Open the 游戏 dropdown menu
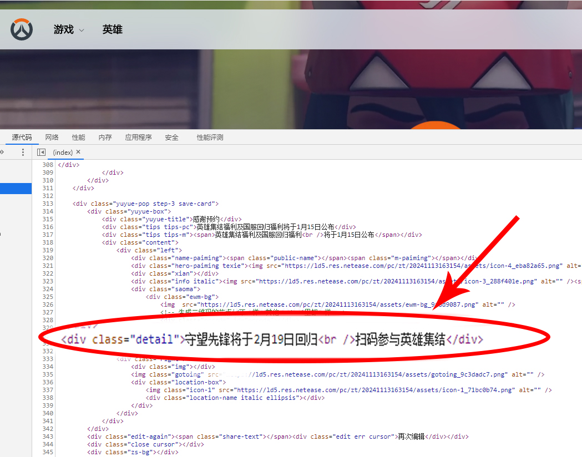 [69, 29]
